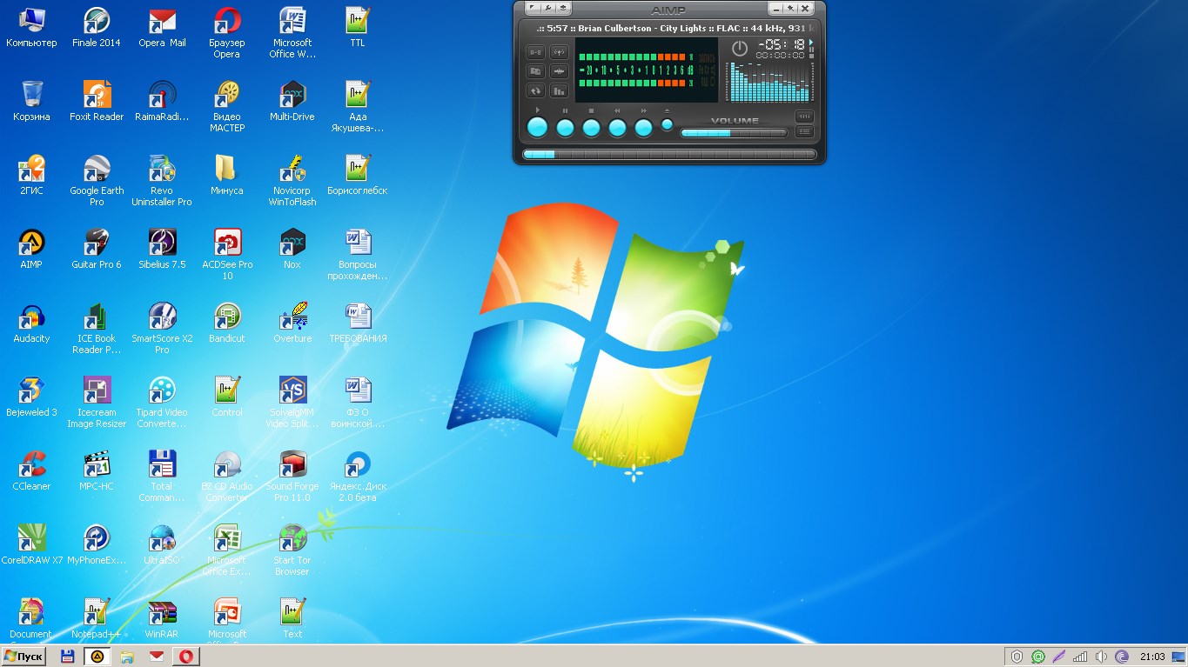Stop playback in the AIMP player
Viewport: 1188px width, 667px height.
591,128
